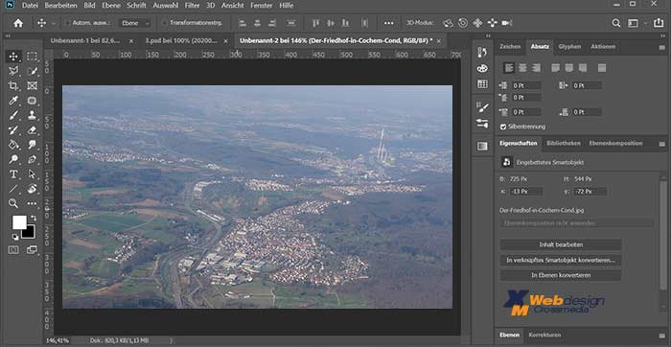
Task: Click In verknüpftes Smartobjekt konvertieren button
Action: click(x=561, y=260)
